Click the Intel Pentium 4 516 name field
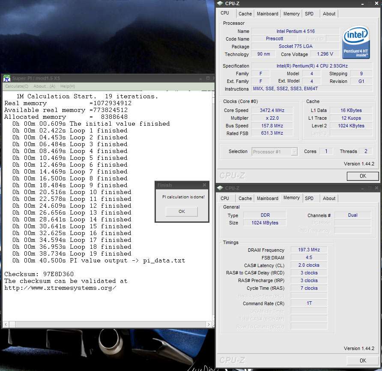The image size is (382, 371). (x=295, y=31)
